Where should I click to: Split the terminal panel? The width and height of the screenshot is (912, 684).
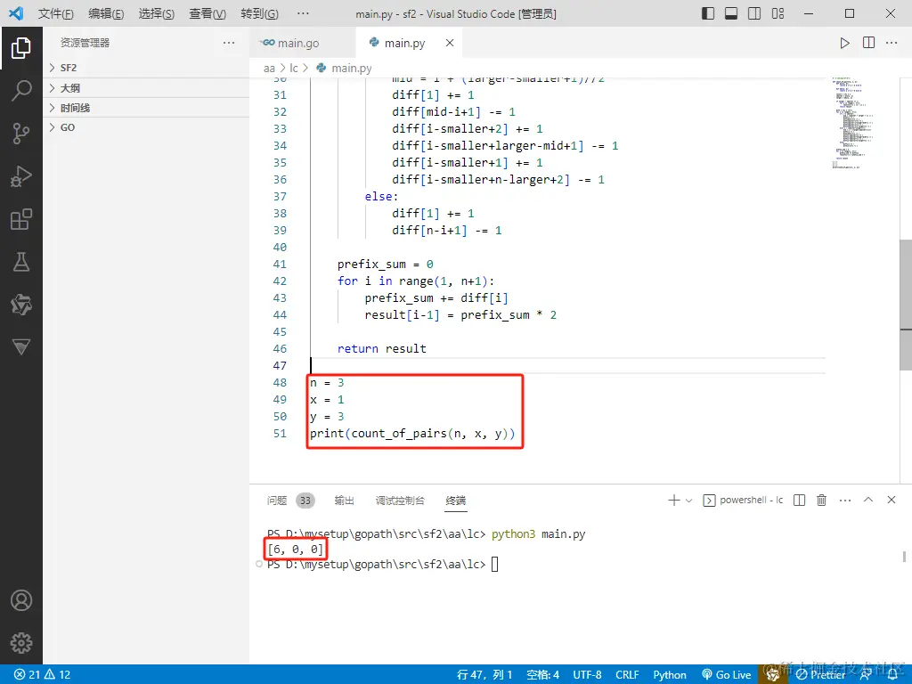point(799,501)
